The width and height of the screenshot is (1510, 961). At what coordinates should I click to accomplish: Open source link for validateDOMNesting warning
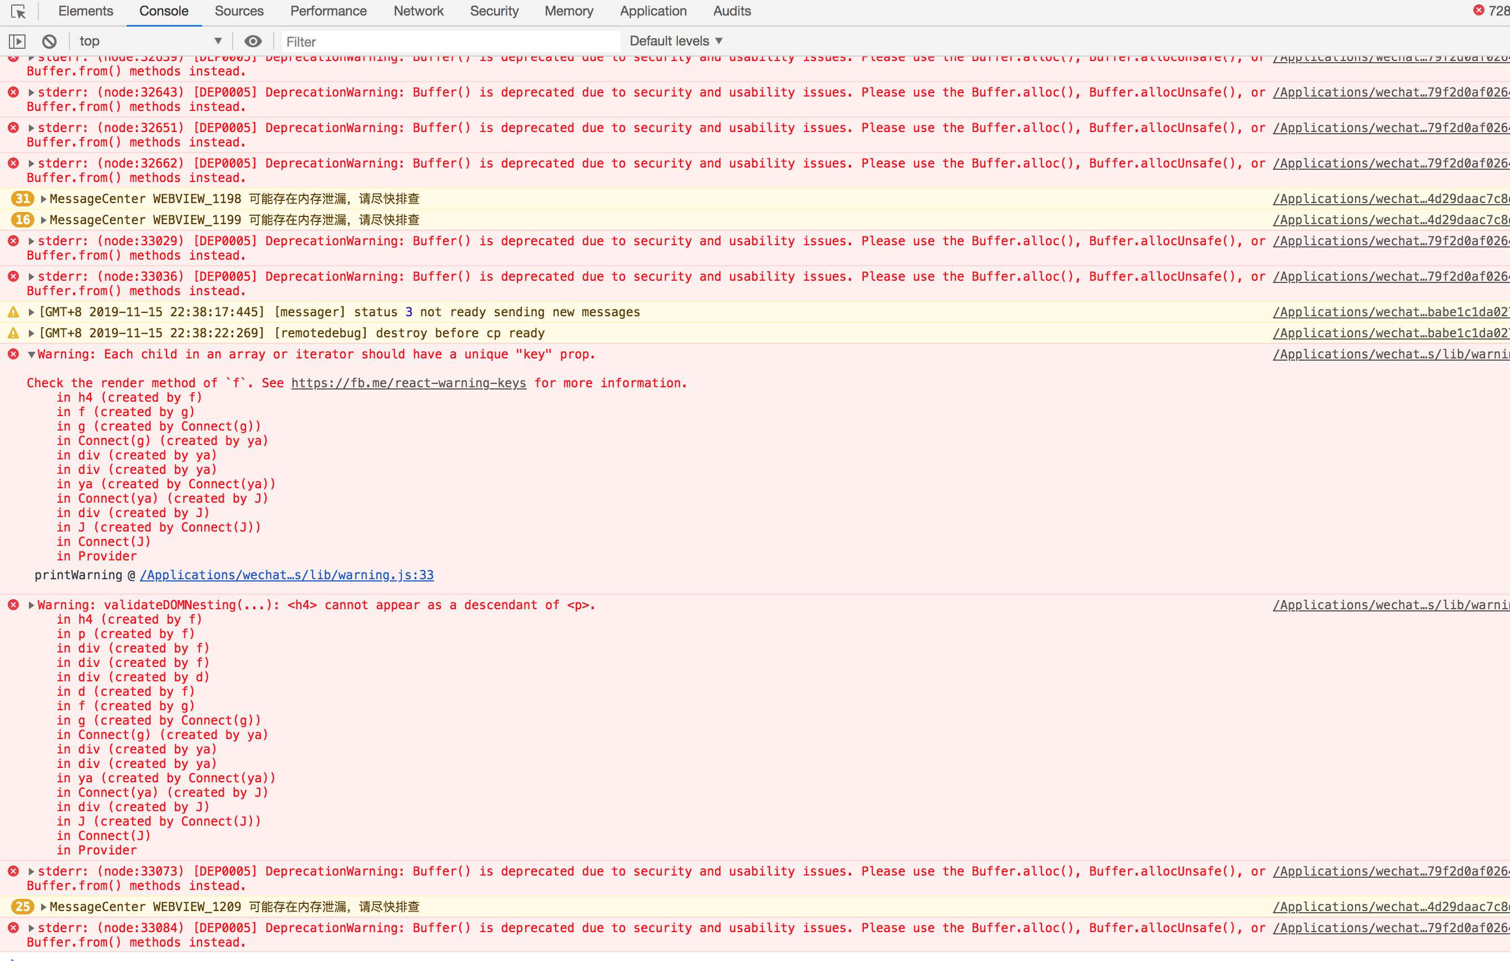[x=1391, y=605]
